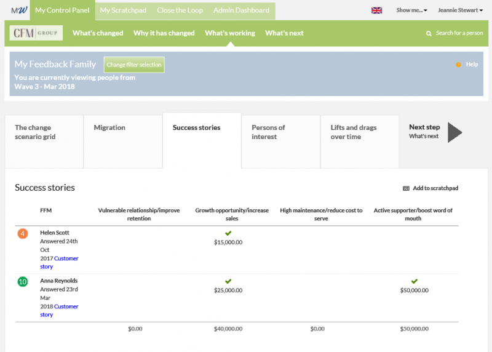Click the $40,000.00 growth total
Screen dimensions: 492x352
click(x=228, y=329)
